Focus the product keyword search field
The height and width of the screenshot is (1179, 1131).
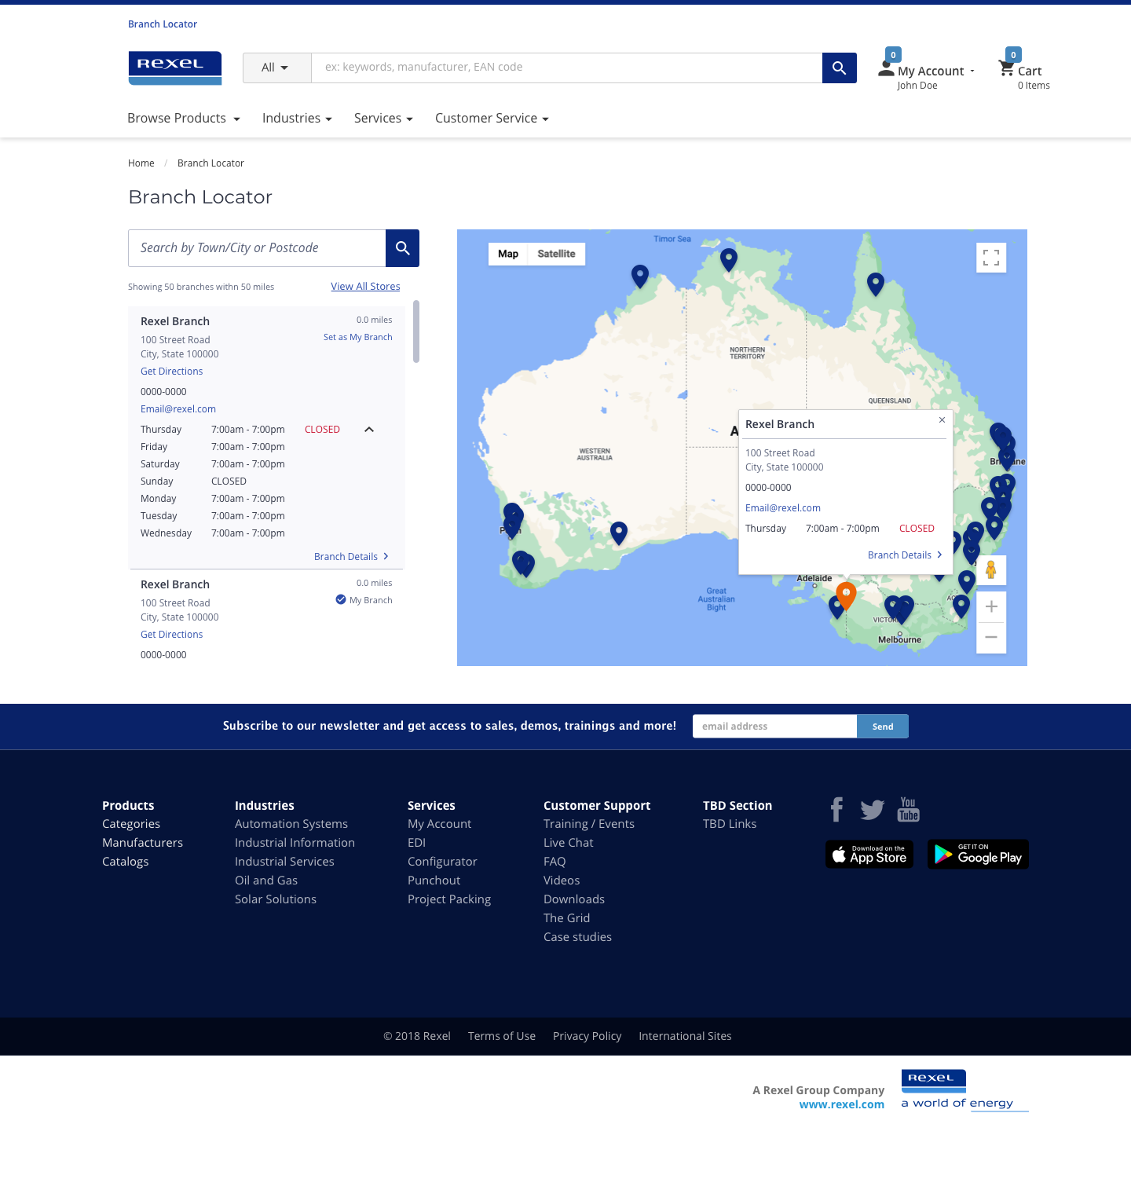(x=567, y=68)
